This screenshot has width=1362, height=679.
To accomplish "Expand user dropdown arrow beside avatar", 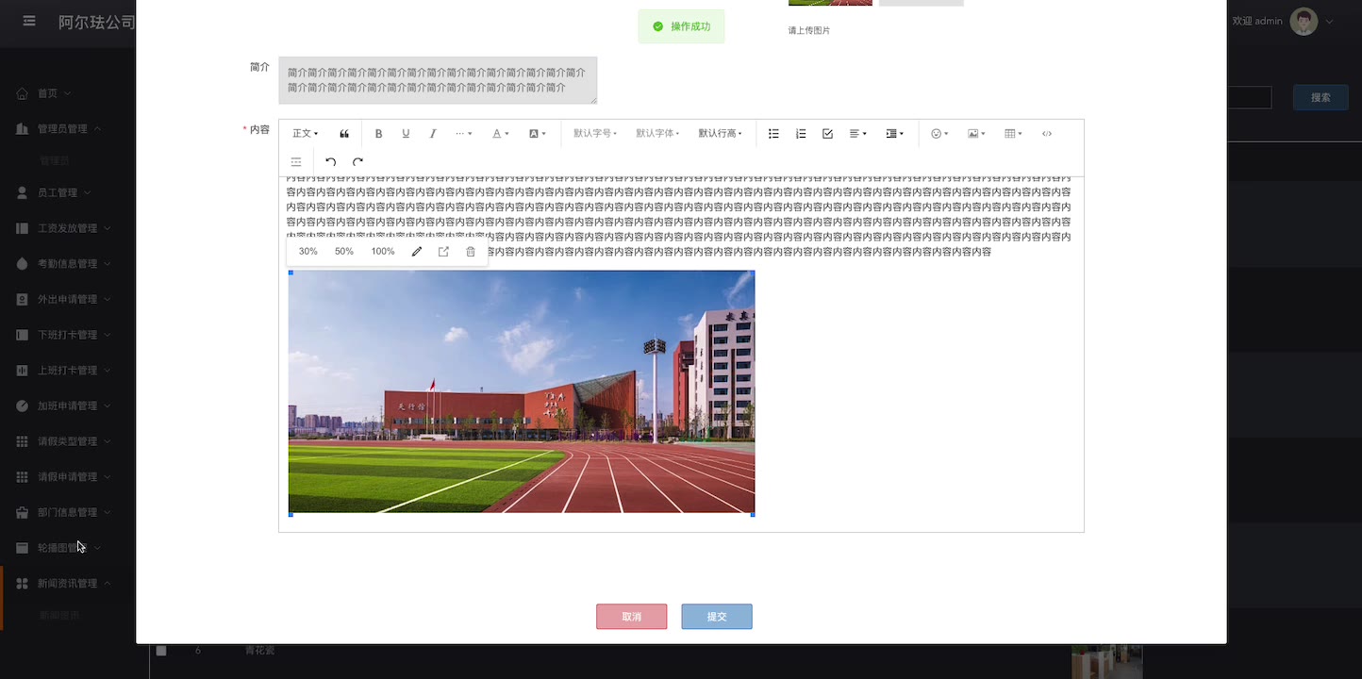I will pyautogui.click(x=1330, y=21).
